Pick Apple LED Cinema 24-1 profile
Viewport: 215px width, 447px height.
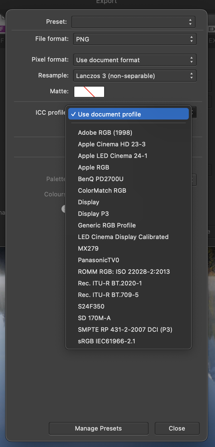coord(113,156)
